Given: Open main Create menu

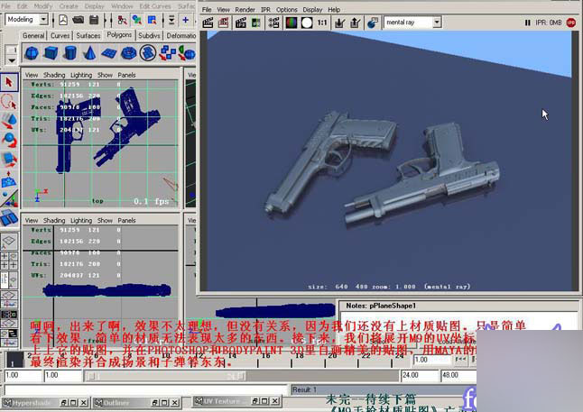Looking at the screenshot, I should point(69,6).
